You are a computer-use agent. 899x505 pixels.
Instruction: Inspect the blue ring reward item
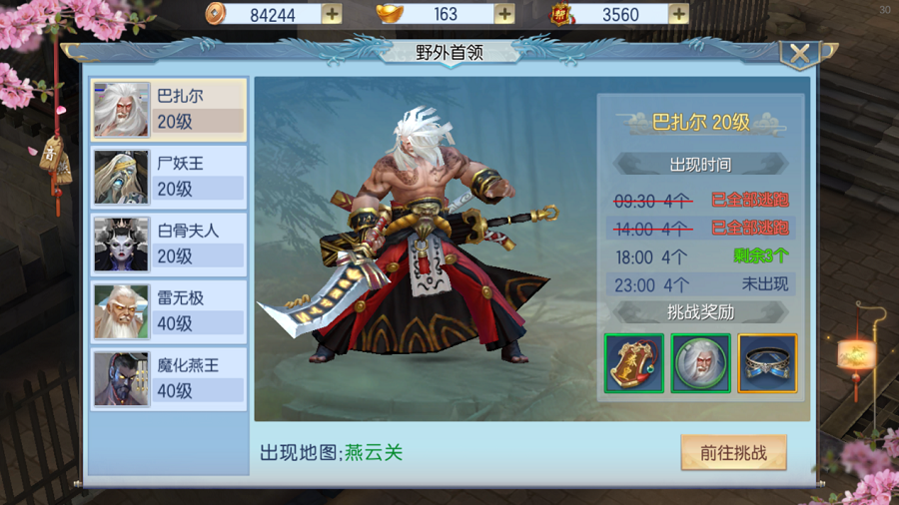pos(767,363)
